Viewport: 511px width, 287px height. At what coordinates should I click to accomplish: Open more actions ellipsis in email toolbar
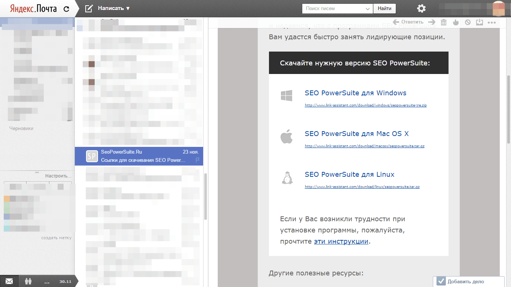coord(492,22)
